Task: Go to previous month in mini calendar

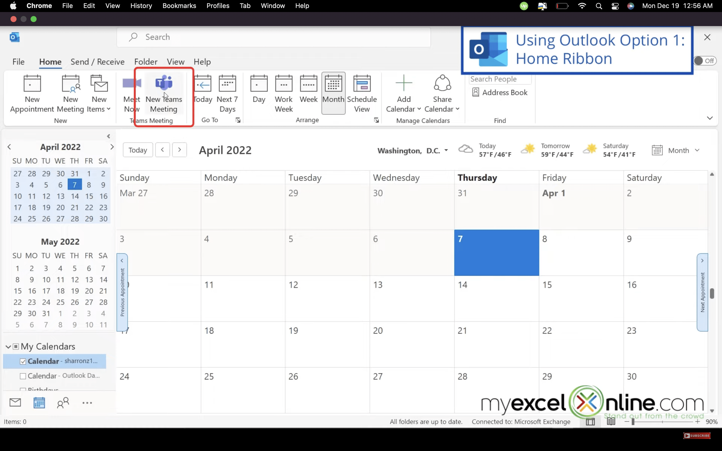Action: pos(9,147)
